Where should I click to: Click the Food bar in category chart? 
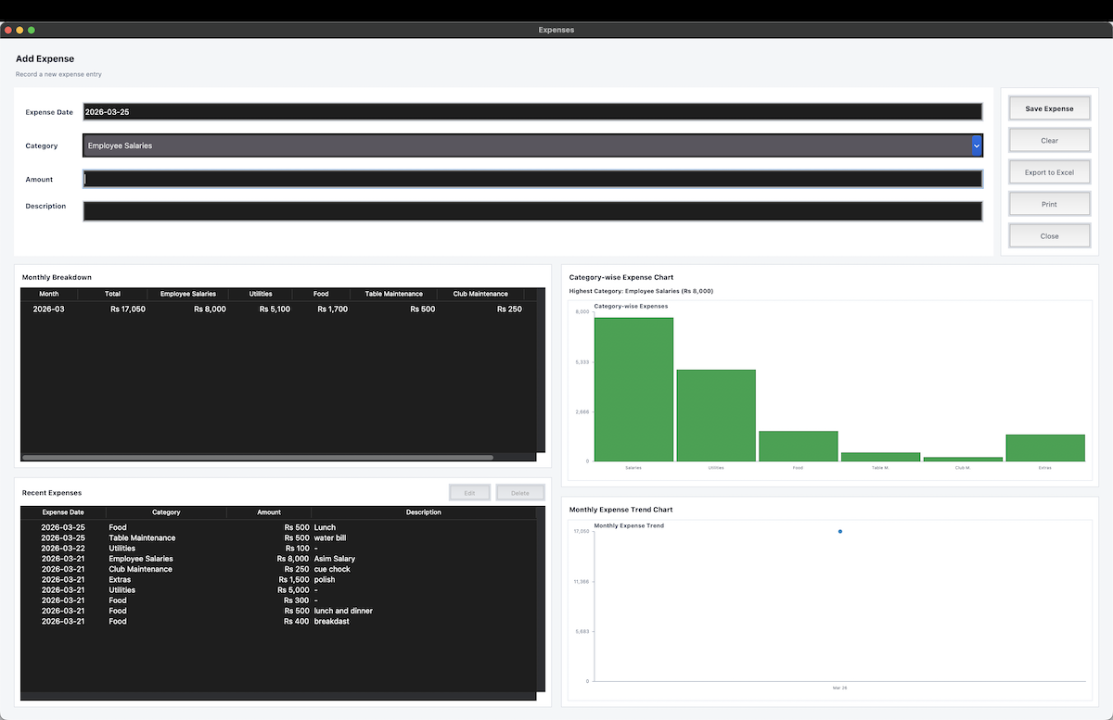[x=798, y=446]
